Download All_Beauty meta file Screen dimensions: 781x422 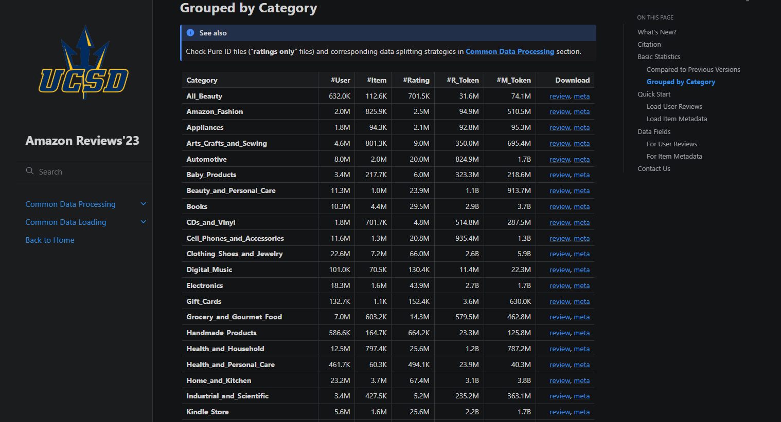point(582,96)
